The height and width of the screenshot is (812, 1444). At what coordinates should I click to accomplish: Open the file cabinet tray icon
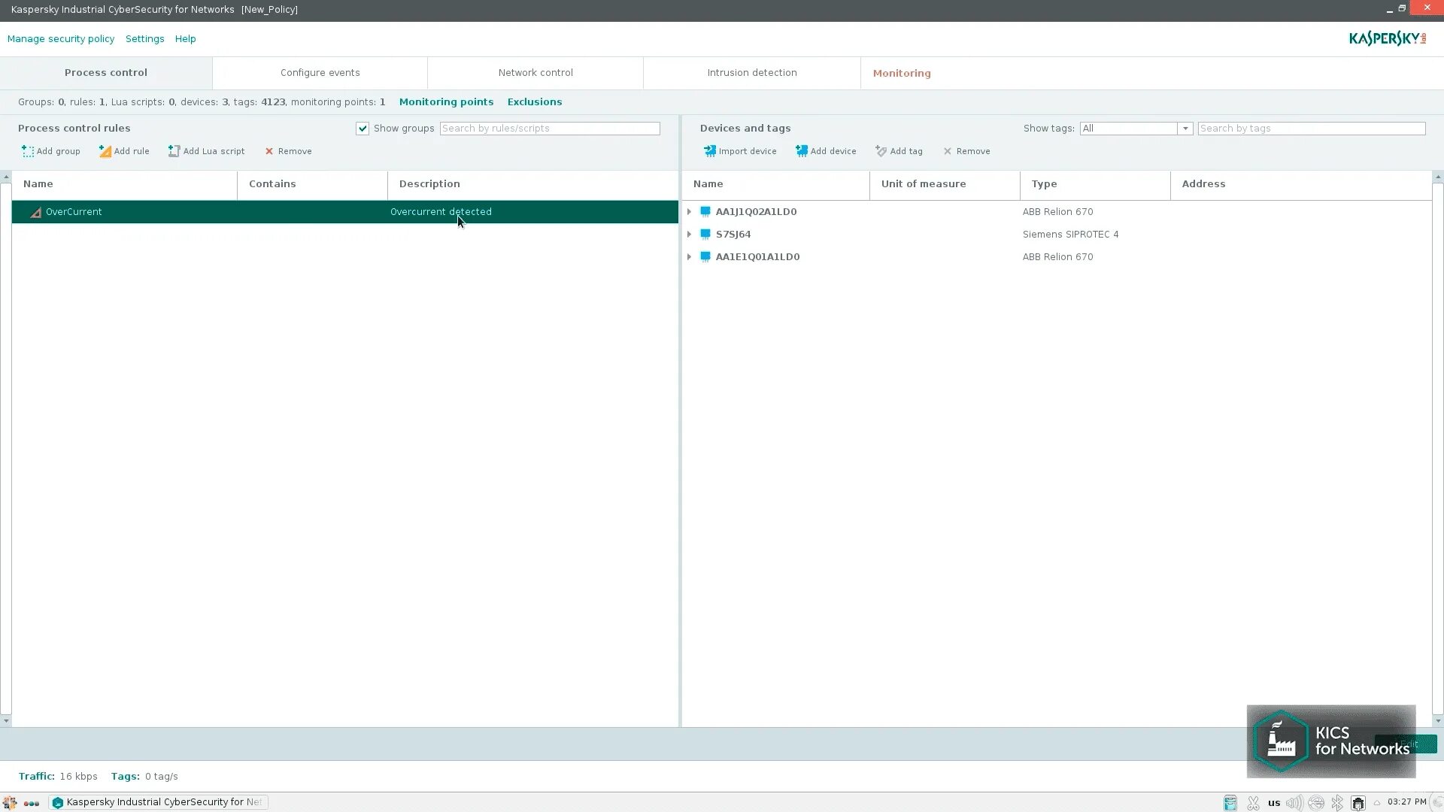(x=1230, y=803)
